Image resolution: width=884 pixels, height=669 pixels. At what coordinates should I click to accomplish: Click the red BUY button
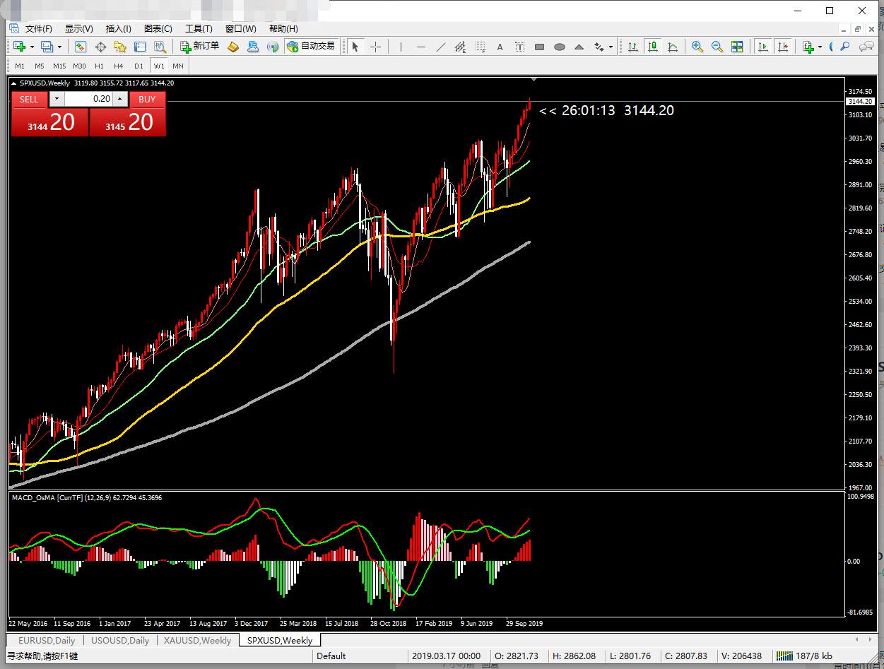tap(147, 99)
